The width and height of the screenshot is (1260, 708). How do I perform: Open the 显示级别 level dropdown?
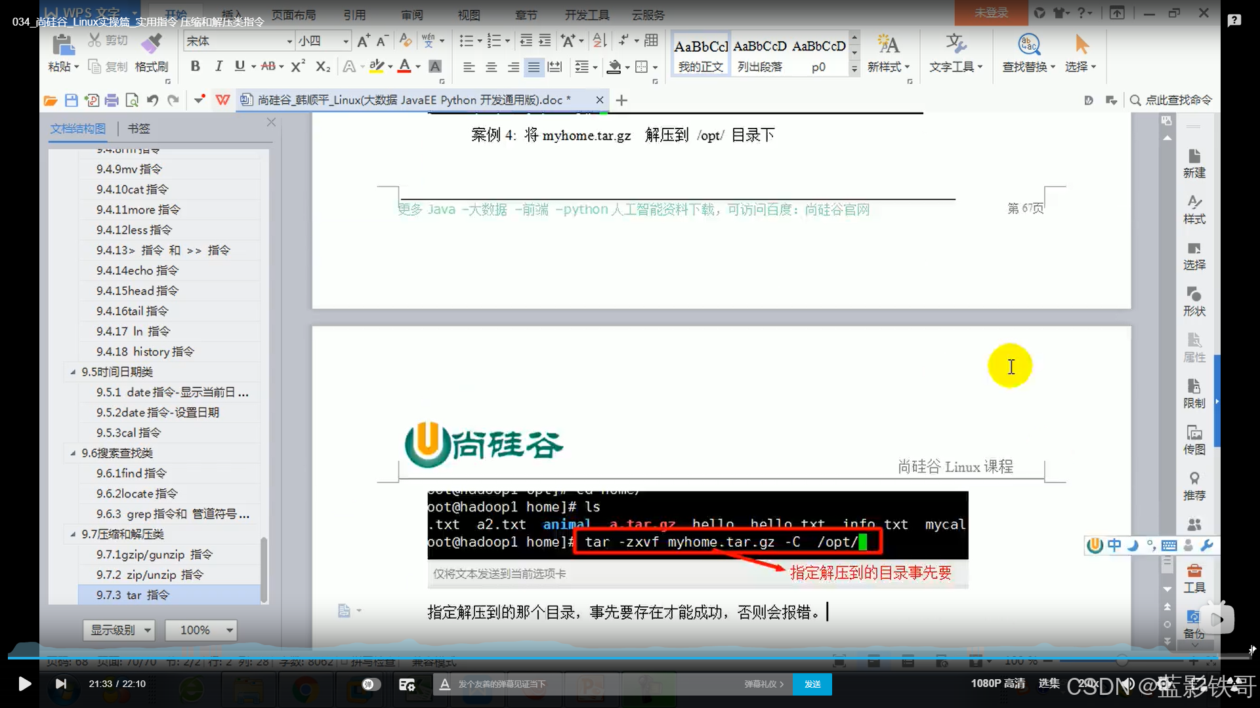tap(119, 630)
